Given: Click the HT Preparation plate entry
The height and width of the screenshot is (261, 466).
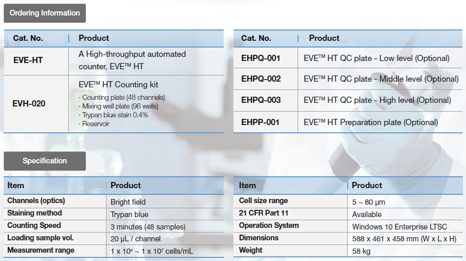Looking at the screenshot, I should (x=370, y=122).
